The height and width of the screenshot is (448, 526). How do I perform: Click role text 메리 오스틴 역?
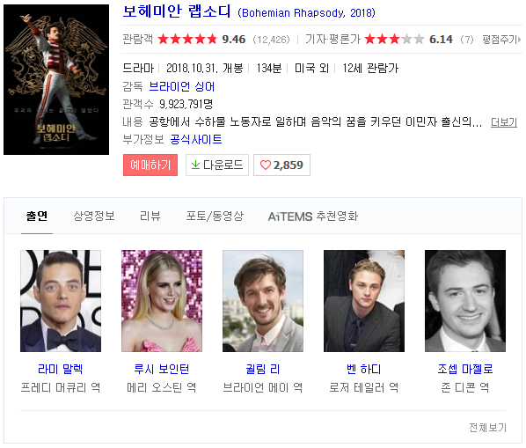click(162, 388)
